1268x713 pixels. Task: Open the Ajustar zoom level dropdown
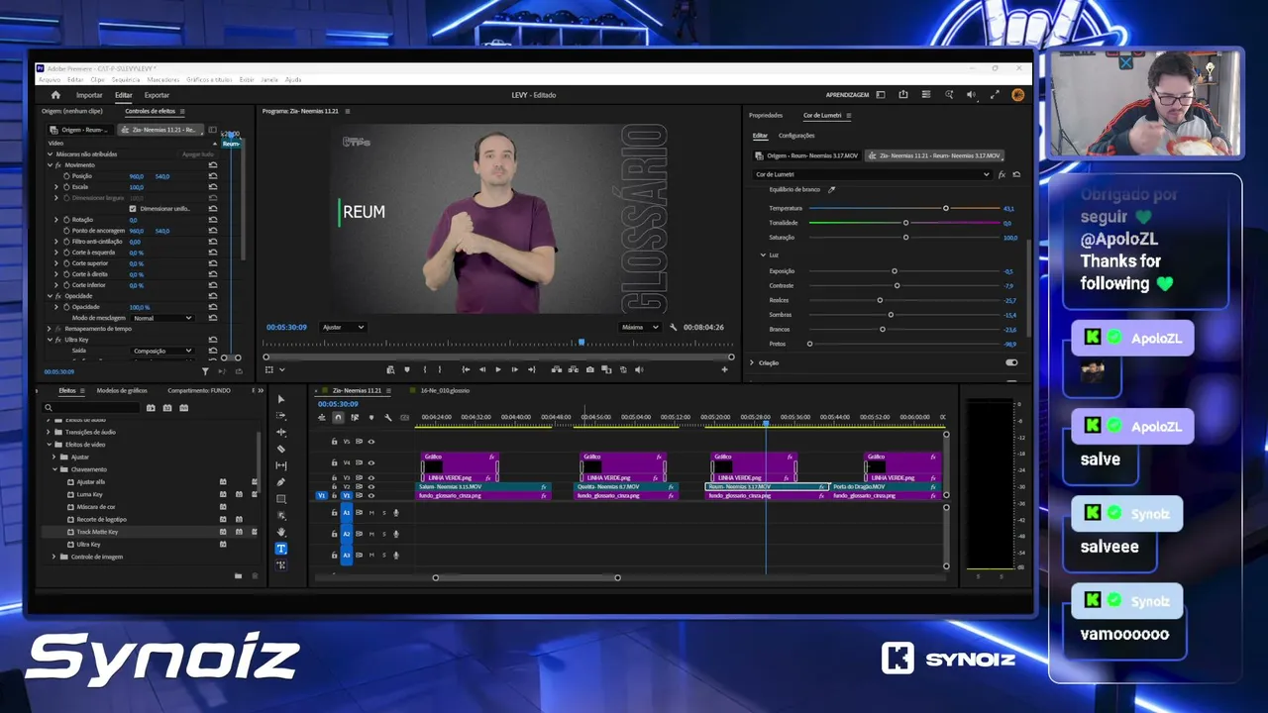coord(344,327)
